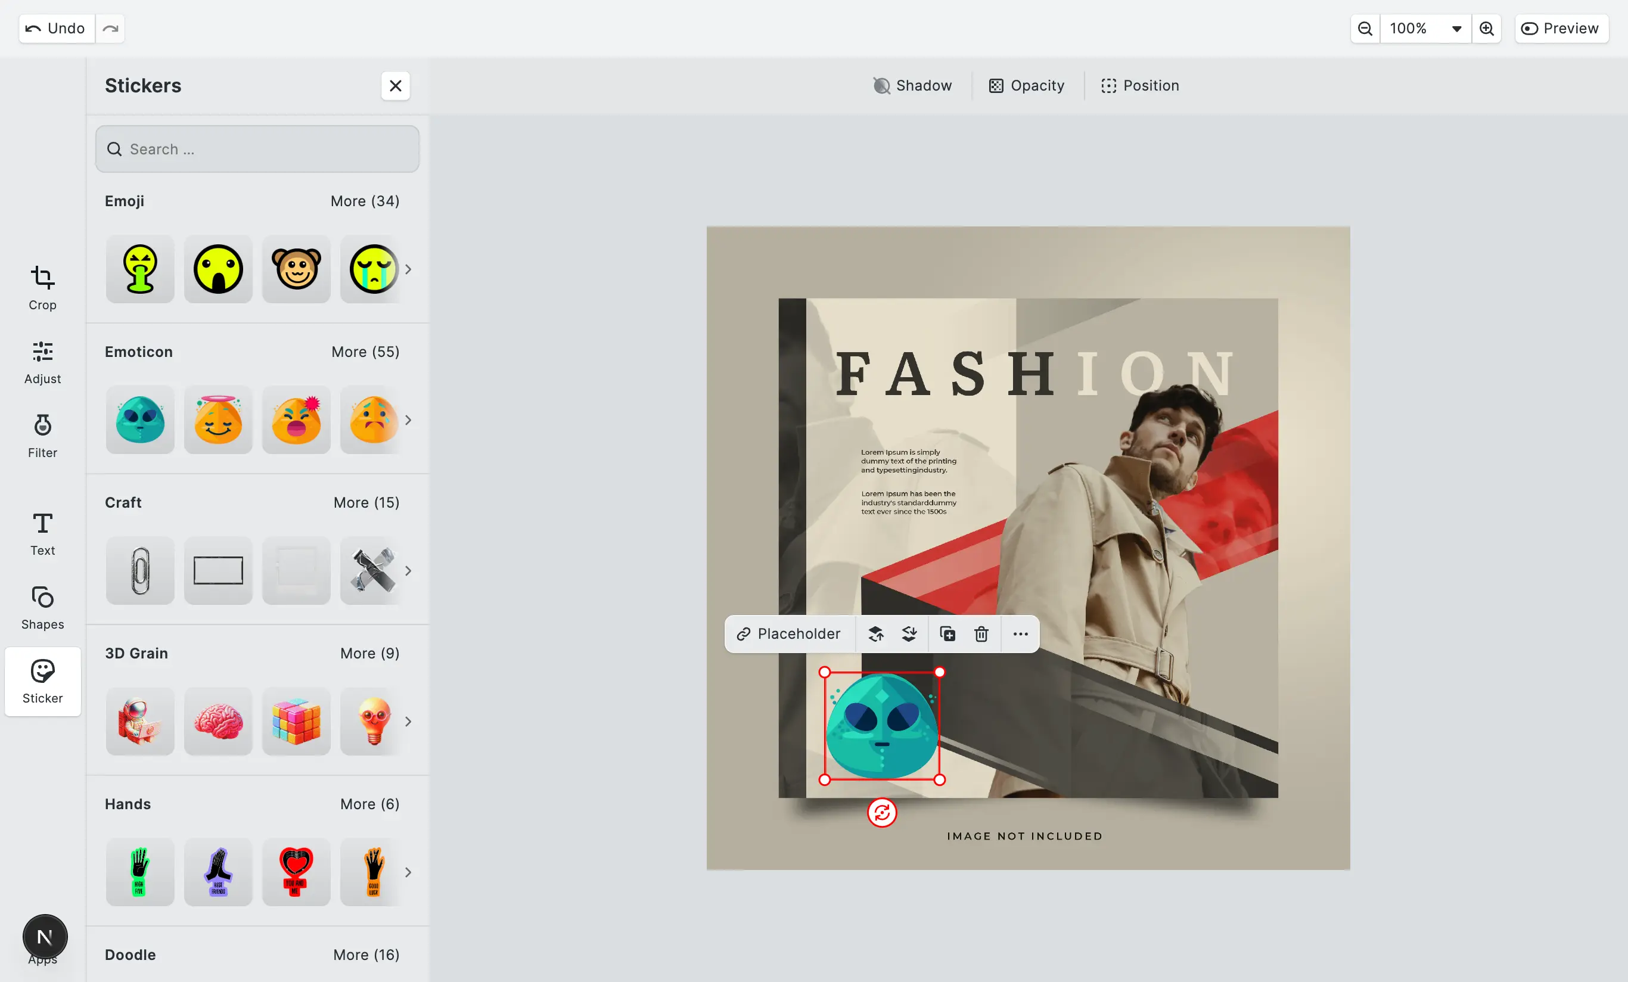Duplicate the selected sticker
This screenshot has height=982, width=1628.
(x=947, y=634)
